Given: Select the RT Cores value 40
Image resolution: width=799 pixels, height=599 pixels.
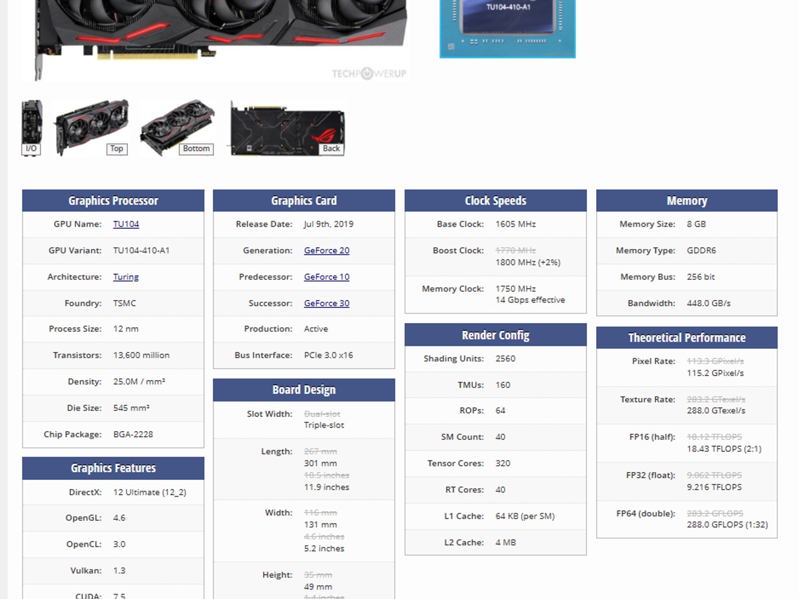Looking at the screenshot, I should pos(500,489).
